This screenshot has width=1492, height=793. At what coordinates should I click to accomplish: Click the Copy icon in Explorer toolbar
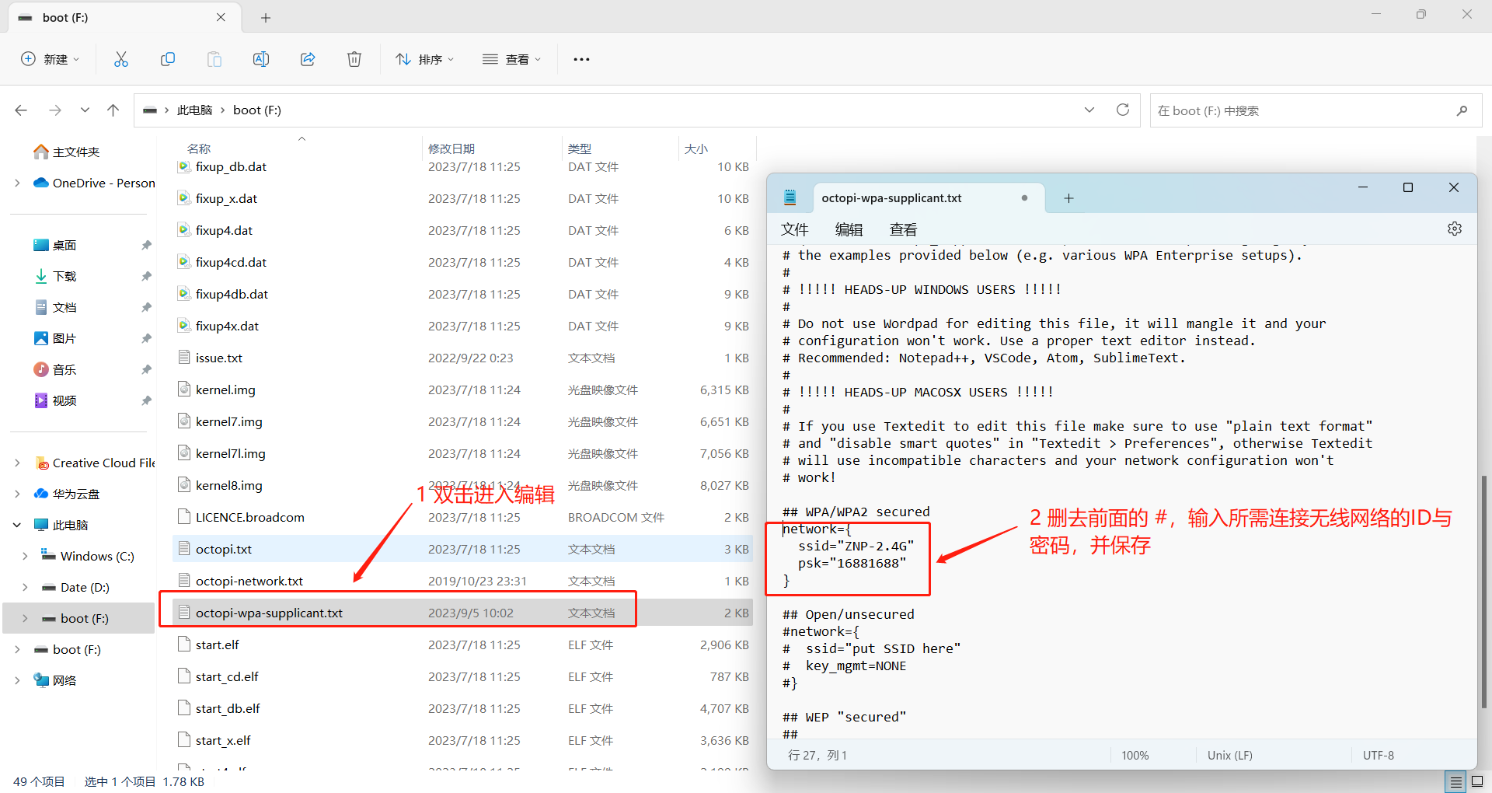click(x=168, y=59)
